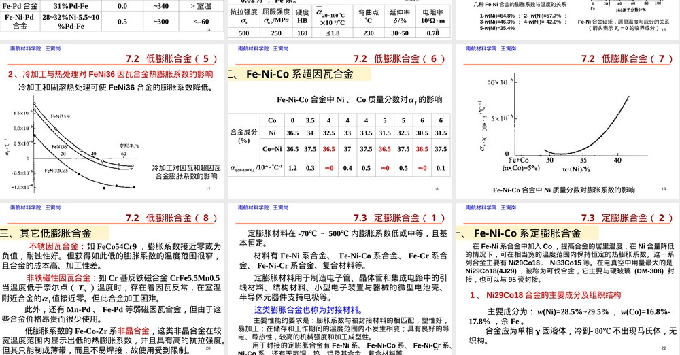Screen dimensions: 680x355
Task: Open slide thumbnail 7.2 低膨胀合金 (7)
Action: click(x=568, y=121)
